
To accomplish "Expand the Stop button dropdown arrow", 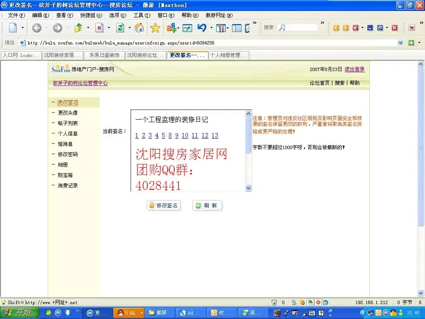I will click(x=109, y=28).
